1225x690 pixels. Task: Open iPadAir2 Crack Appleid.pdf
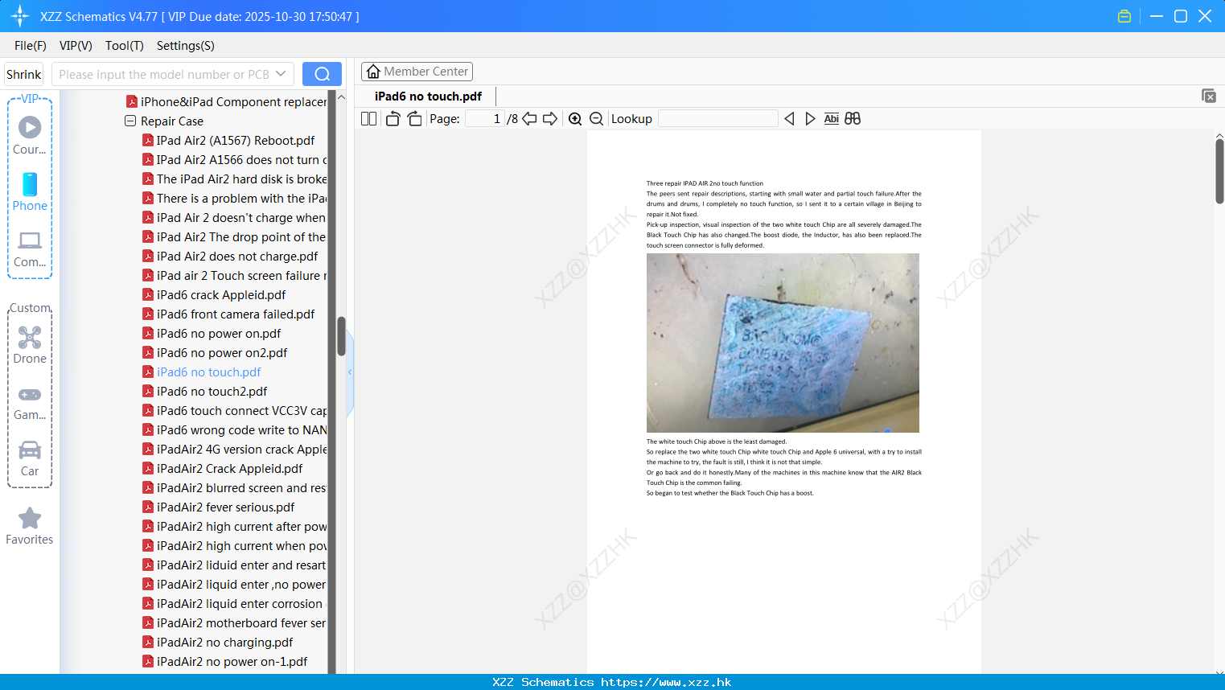(x=230, y=469)
